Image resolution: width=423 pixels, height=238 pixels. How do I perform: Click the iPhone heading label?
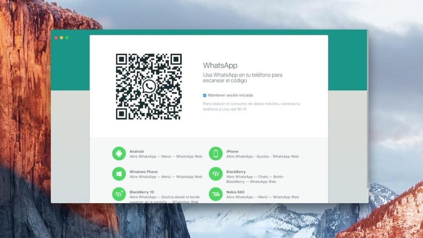click(x=232, y=151)
